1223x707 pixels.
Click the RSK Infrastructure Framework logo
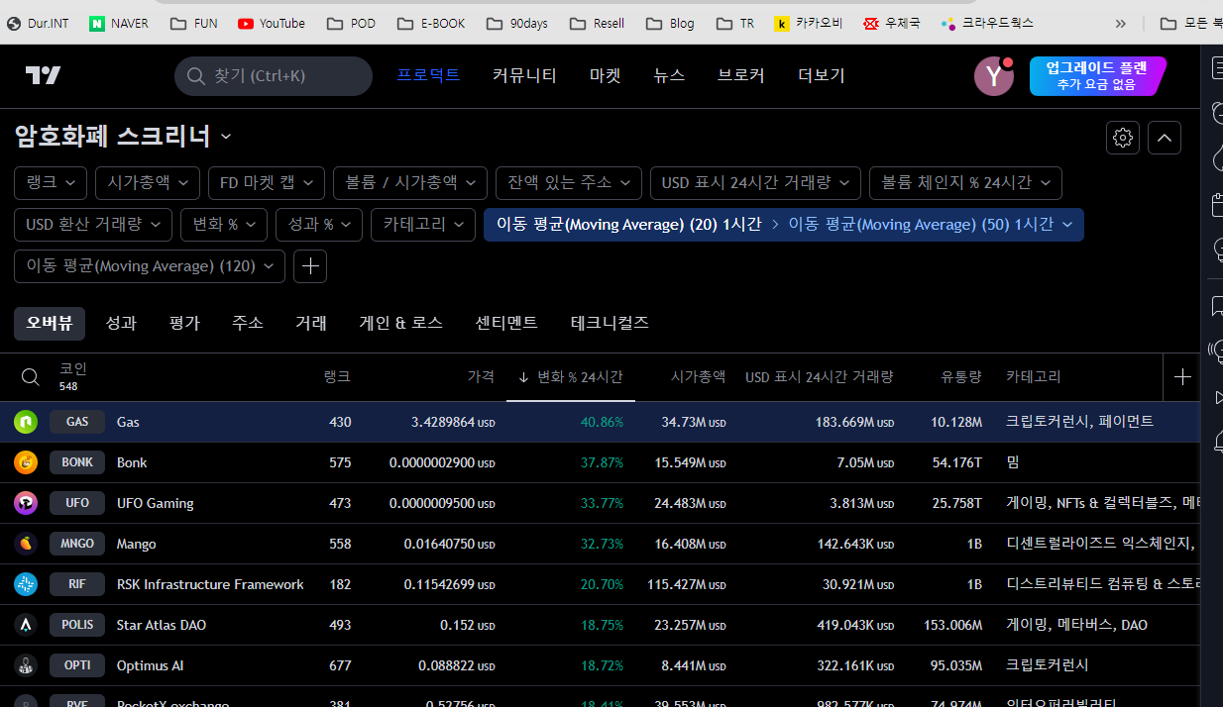coord(26,584)
